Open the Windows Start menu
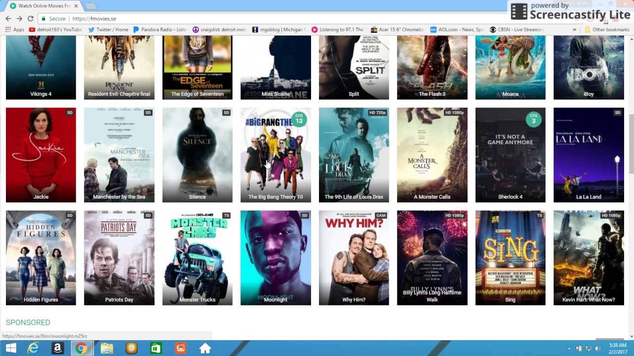Screen dimensions: 634x356 10,349
